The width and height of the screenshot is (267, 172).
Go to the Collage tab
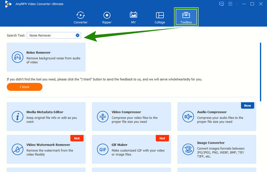pyautogui.click(x=160, y=17)
